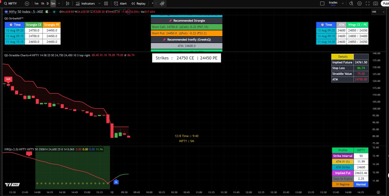Open chart settings hexagon icon
The image size is (389, 196).
(x=359, y=4)
